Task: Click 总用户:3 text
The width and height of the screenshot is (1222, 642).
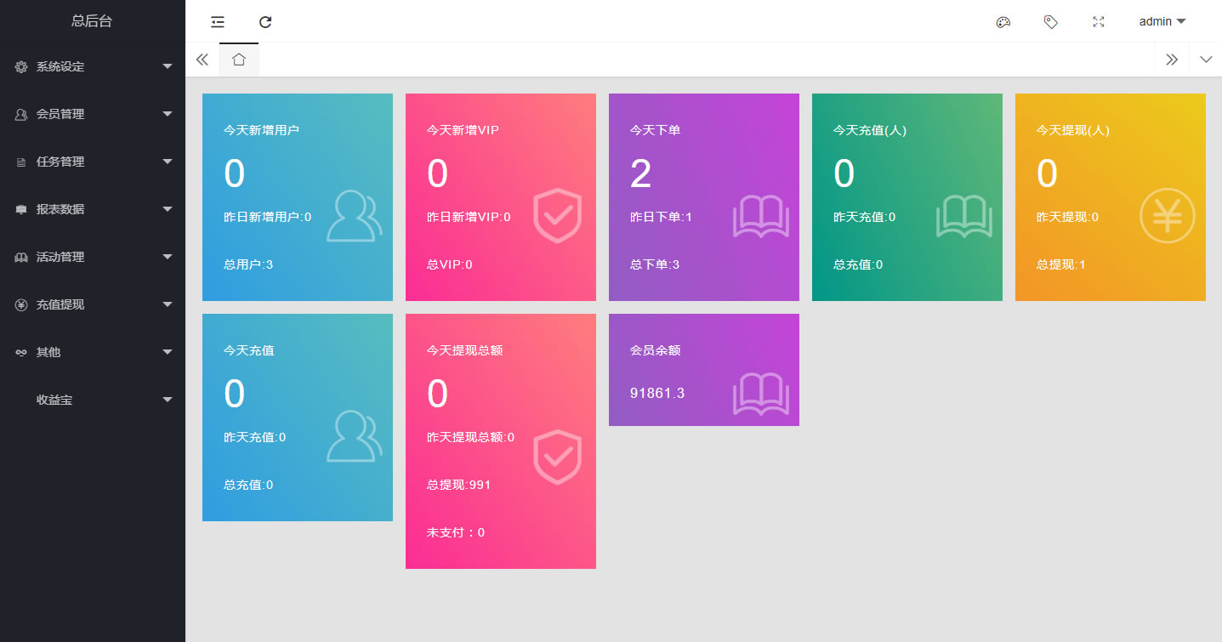Action: 248,264
